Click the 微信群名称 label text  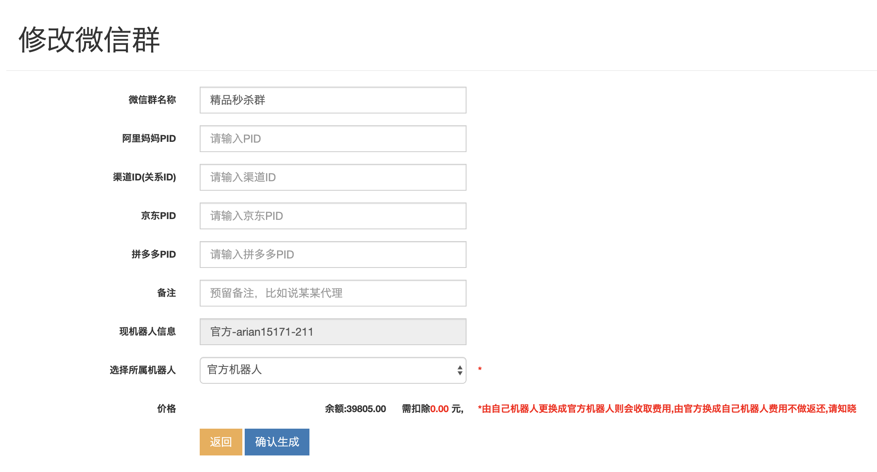[152, 100]
